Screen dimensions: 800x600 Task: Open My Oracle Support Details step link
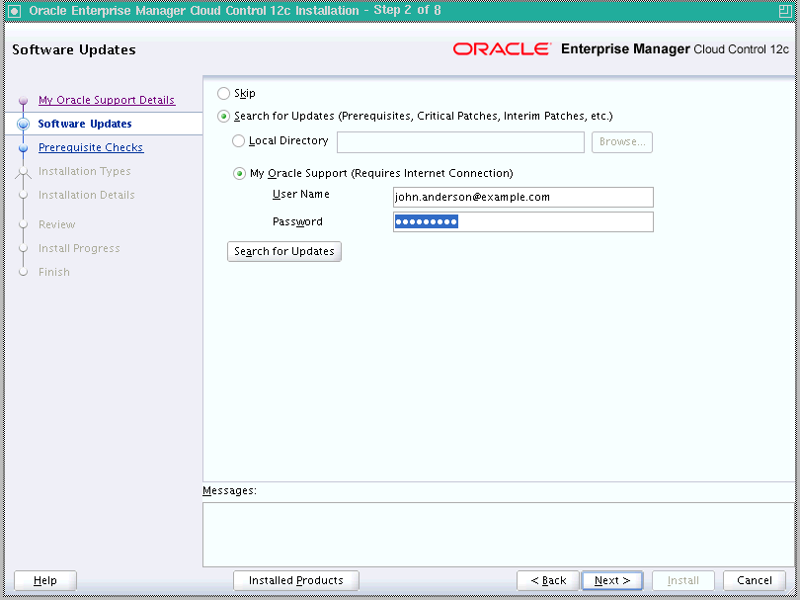107,100
